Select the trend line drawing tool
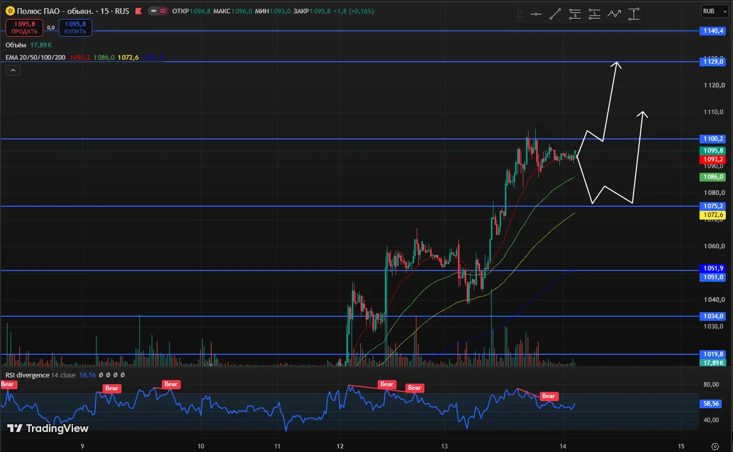733x452 pixels. [555, 14]
